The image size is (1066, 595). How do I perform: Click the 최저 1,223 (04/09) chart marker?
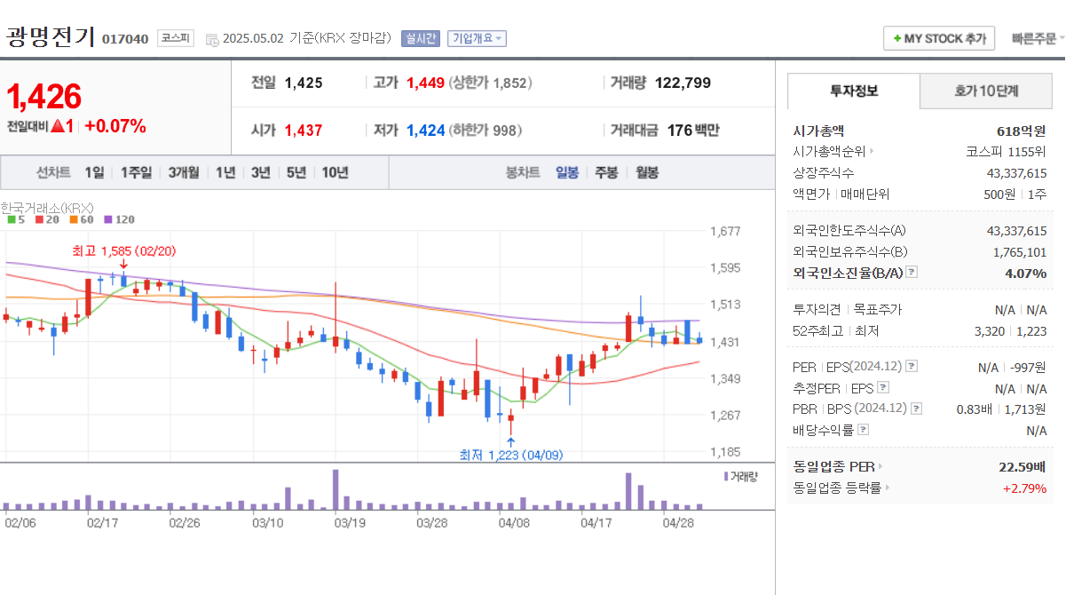pyautogui.click(x=511, y=454)
